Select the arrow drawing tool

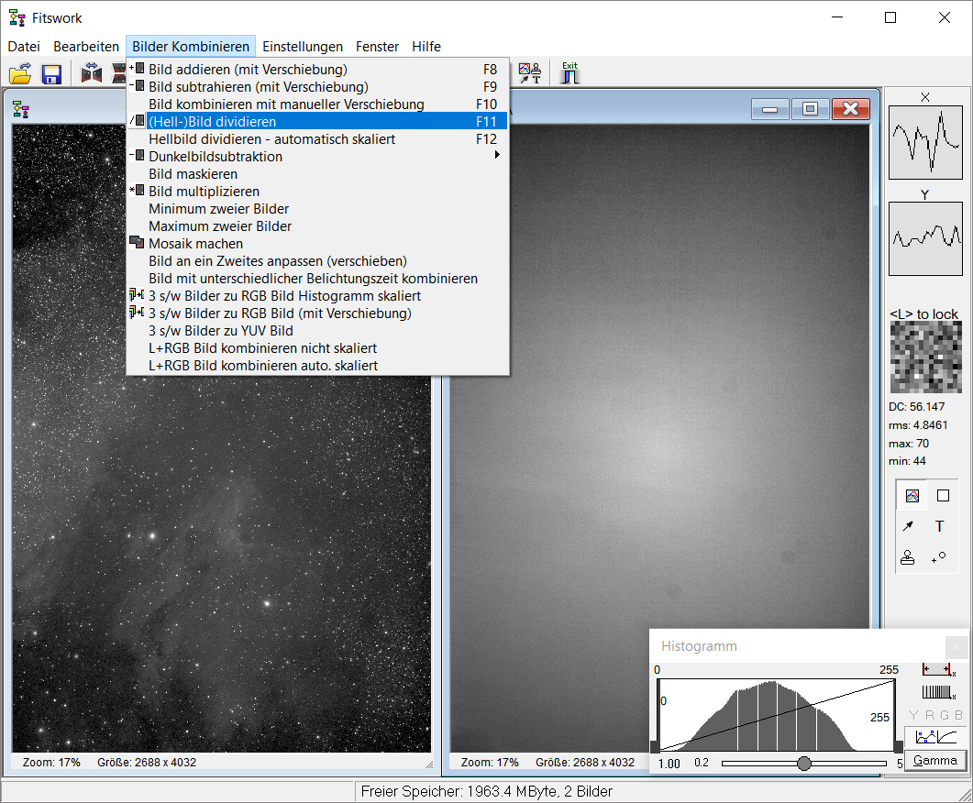[908, 526]
